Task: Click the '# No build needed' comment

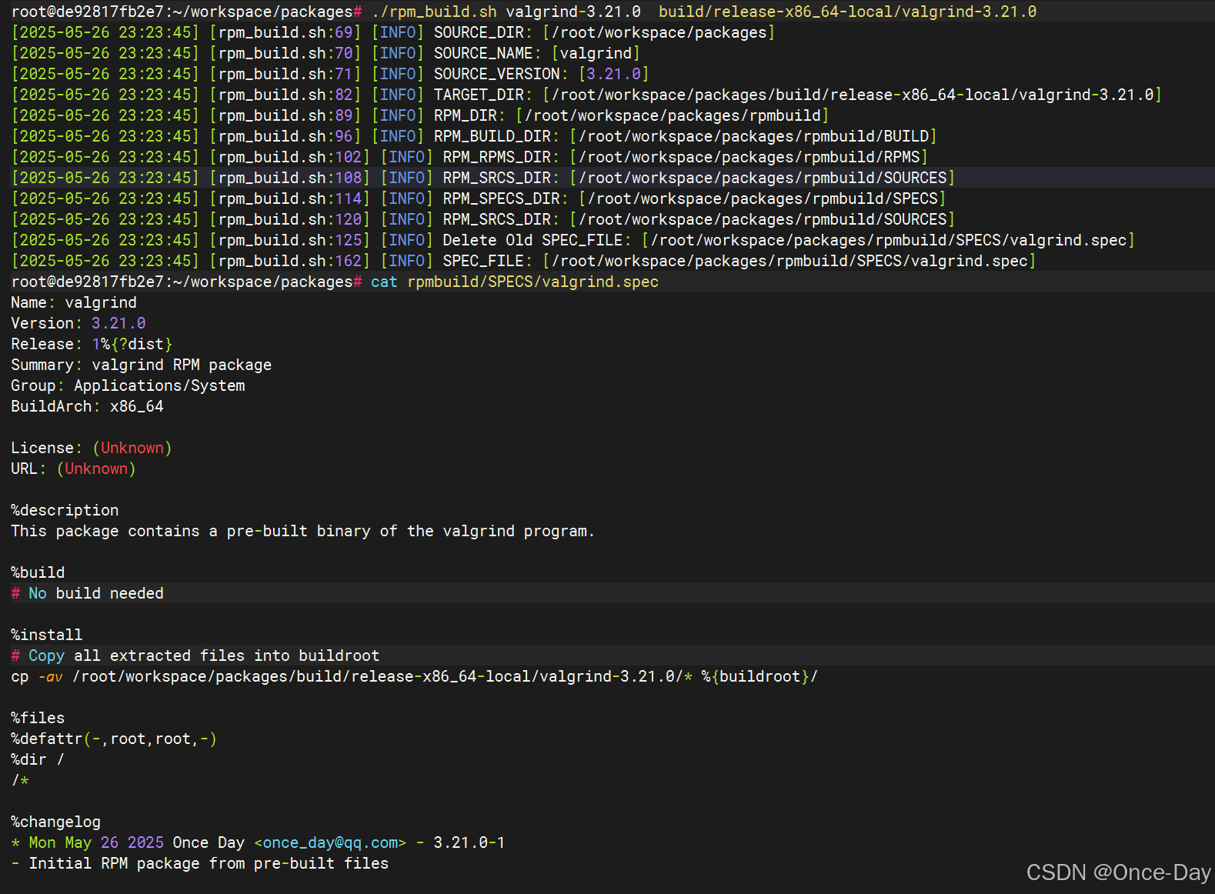Action: pos(87,593)
